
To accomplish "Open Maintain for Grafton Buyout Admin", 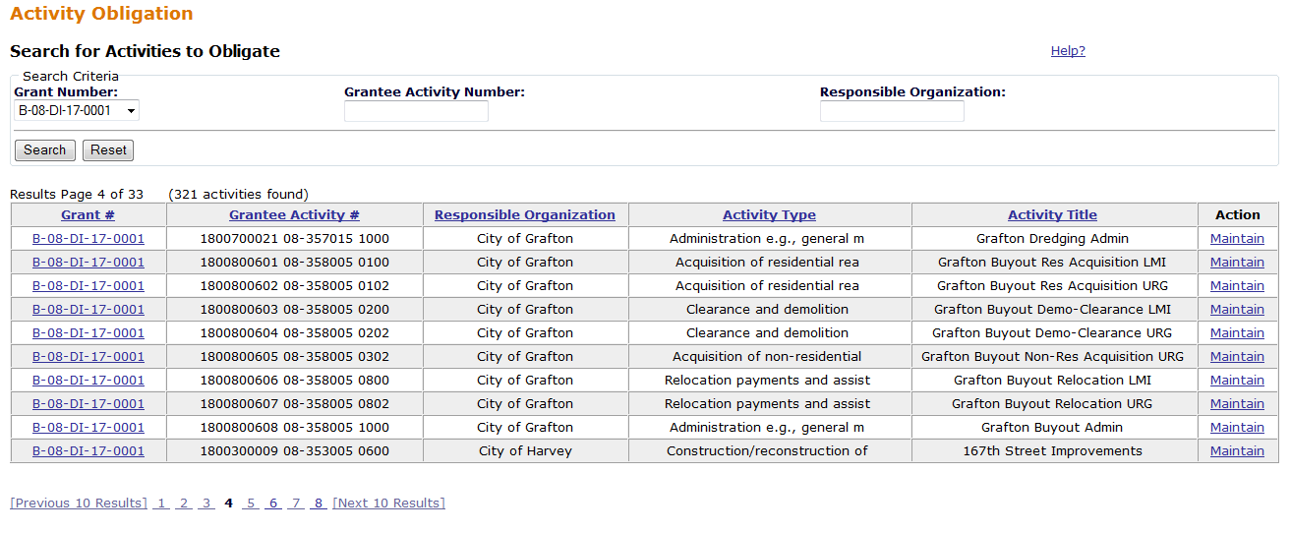I will pos(1237,428).
